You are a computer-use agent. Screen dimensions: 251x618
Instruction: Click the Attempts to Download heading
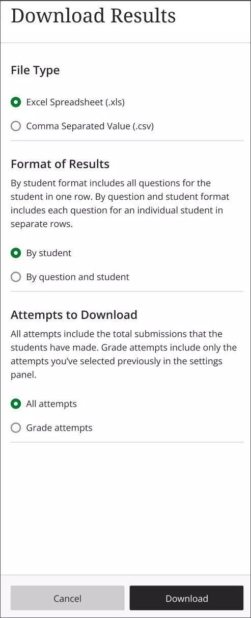(x=74, y=315)
